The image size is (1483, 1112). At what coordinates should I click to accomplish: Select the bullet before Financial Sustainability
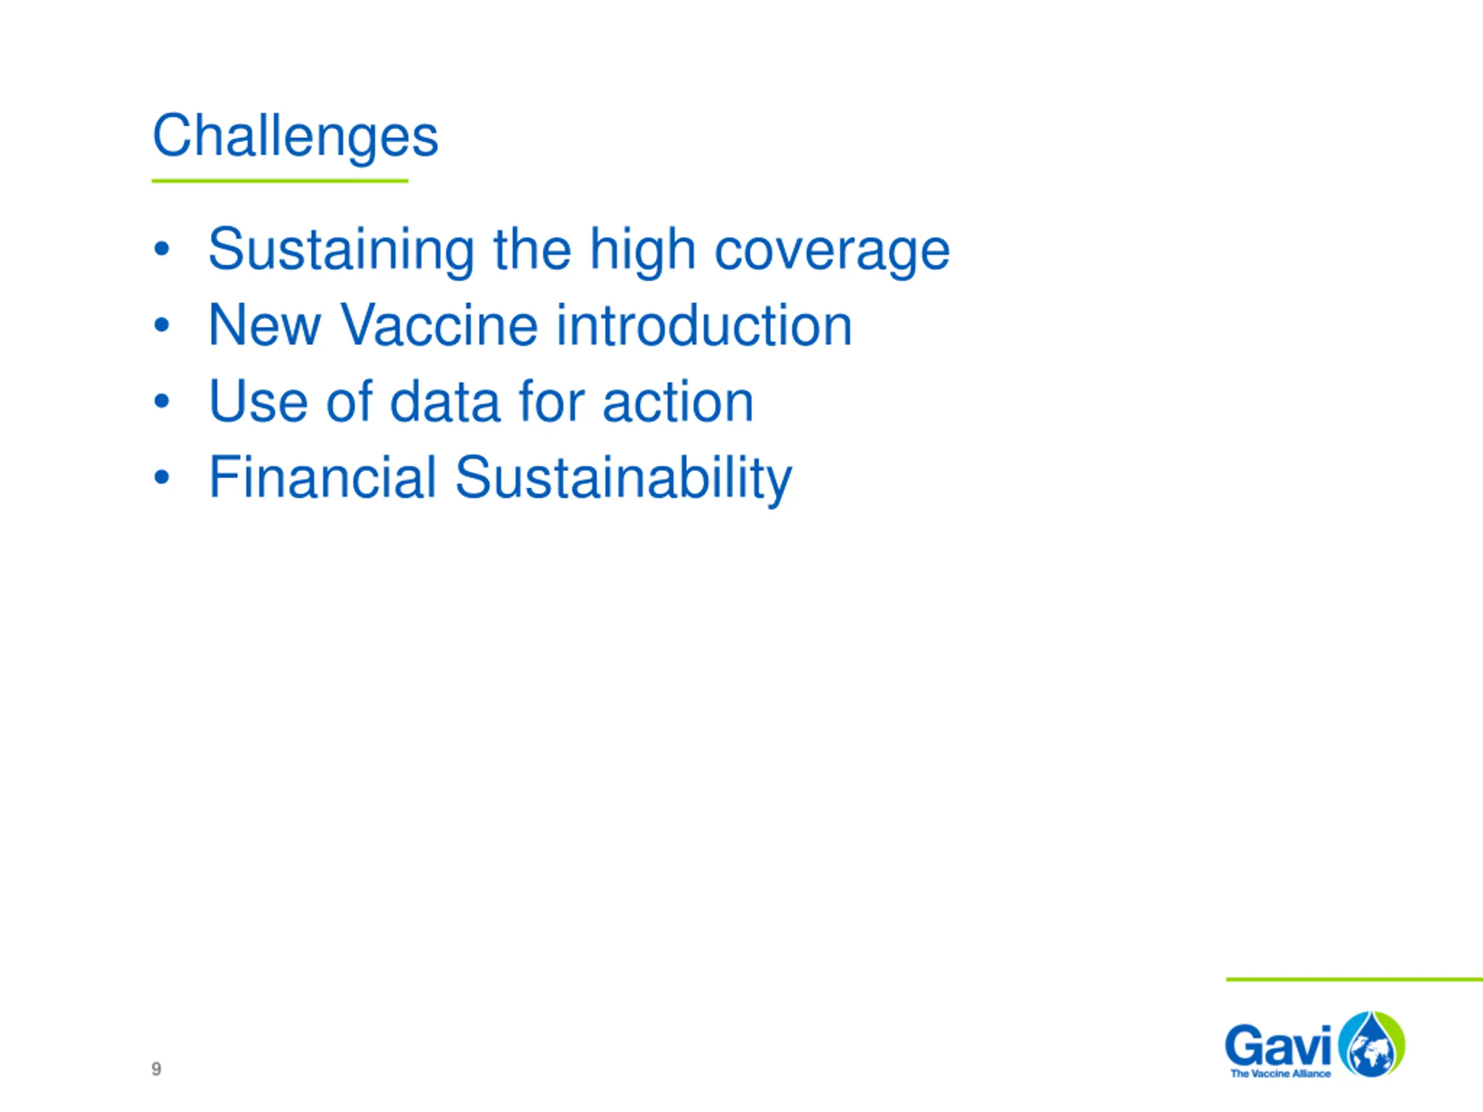coord(162,477)
